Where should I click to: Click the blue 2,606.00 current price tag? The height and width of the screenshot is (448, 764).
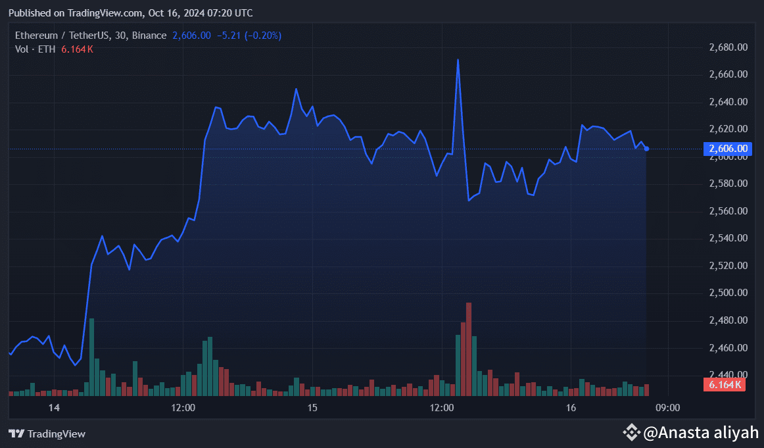(x=727, y=149)
